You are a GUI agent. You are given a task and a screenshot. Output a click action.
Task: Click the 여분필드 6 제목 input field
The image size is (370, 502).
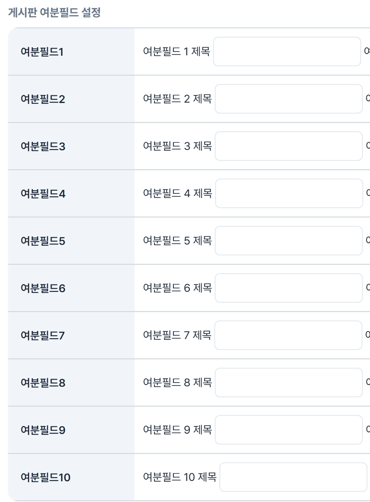[289, 288]
